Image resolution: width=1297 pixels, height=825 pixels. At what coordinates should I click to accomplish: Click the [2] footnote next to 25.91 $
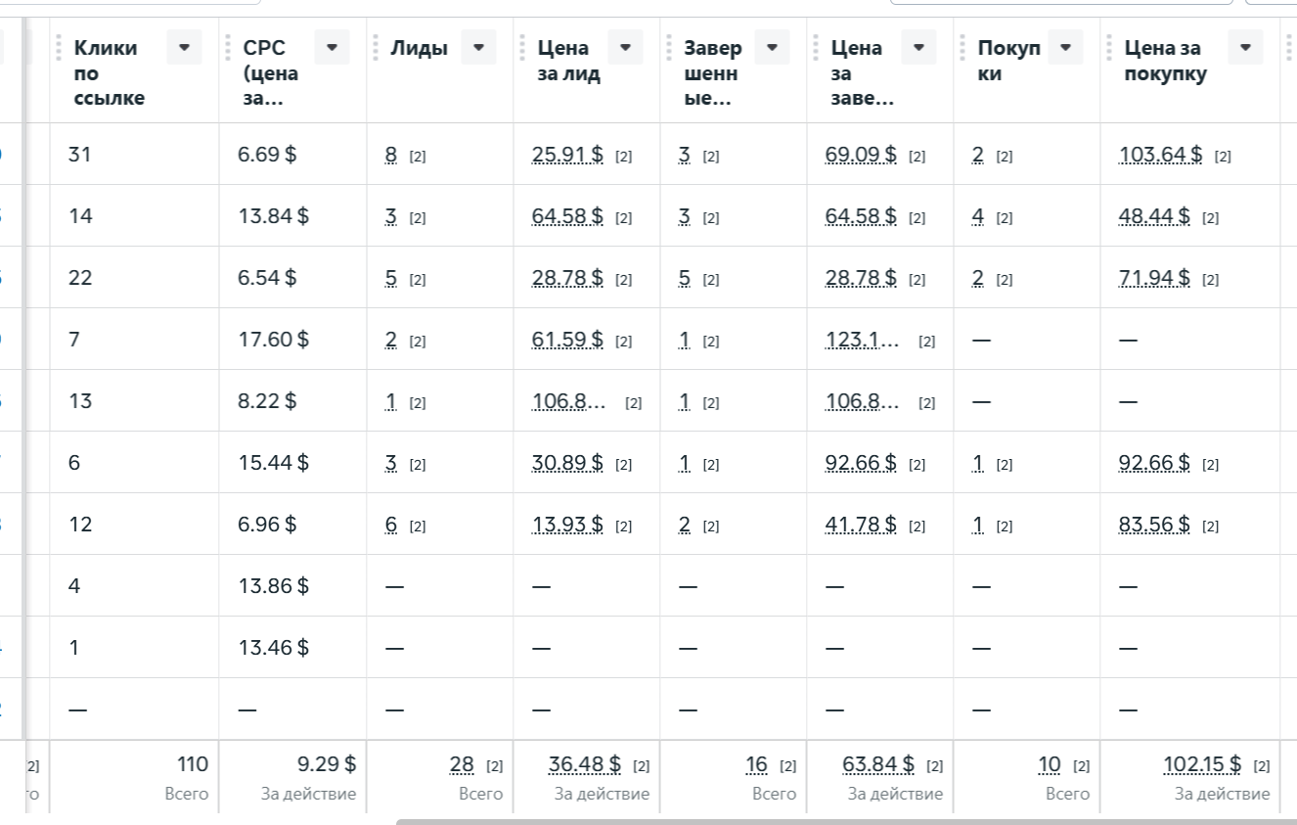click(623, 156)
